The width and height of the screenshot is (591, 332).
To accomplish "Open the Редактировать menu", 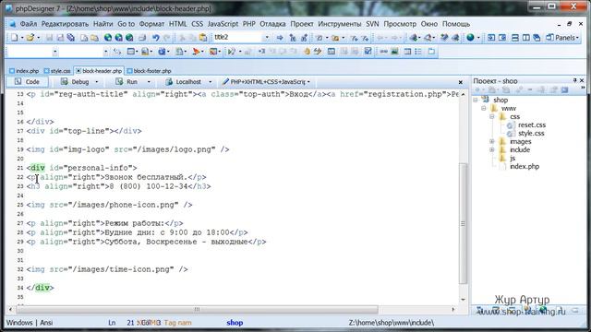I will 65,24.
